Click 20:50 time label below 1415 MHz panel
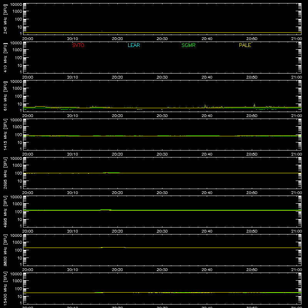Viewport: 308px width, 308px height. (252, 154)
